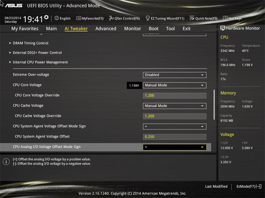Select the Ai Tweaker tab
265x198 pixels.
coord(76,28)
